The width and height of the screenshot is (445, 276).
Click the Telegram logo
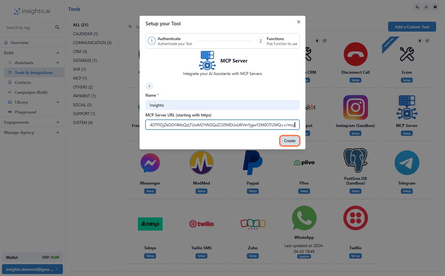407,163
